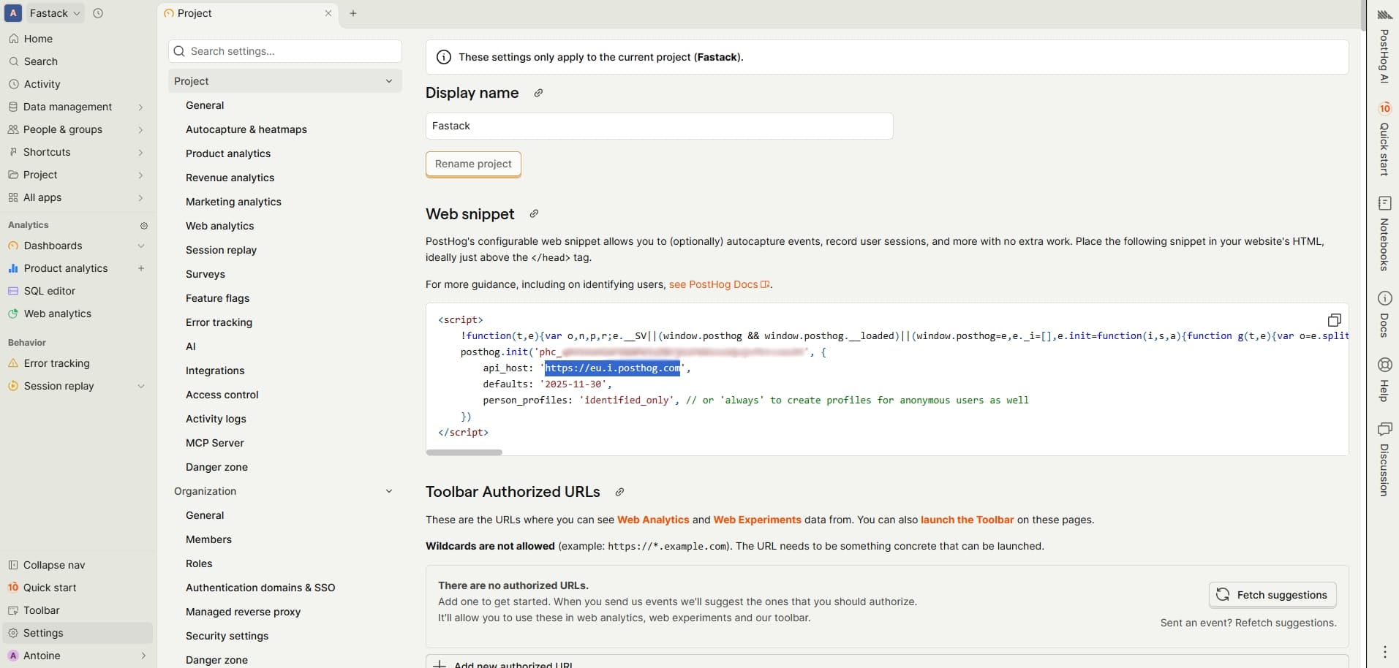The image size is (1399, 668).
Task: Open Revenue analytics settings
Action: point(230,178)
